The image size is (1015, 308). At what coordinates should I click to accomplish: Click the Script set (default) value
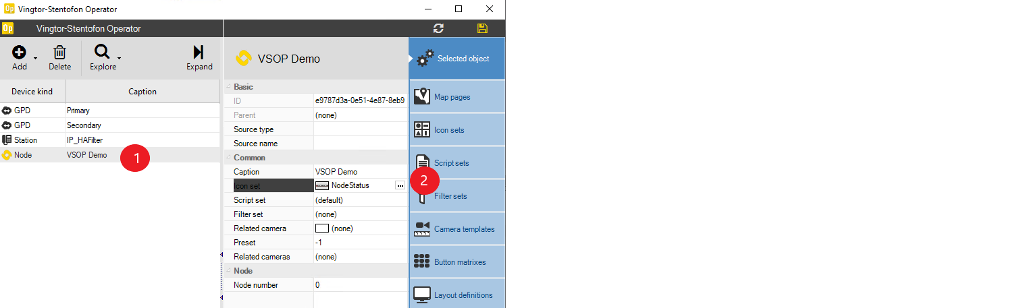pos(361,200)
